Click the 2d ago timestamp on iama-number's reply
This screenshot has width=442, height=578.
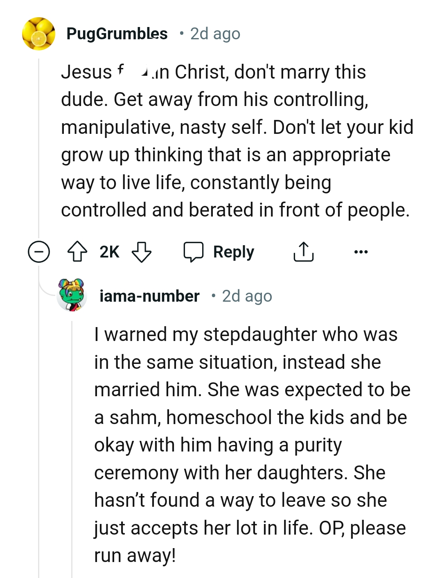(246, 296)
